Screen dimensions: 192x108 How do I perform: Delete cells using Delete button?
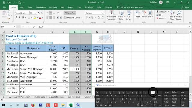coord(144,15)
